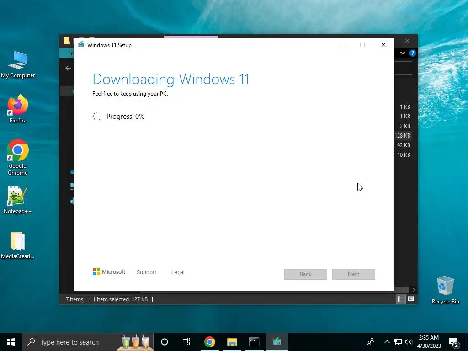
Task: Open the Legal link in Setup
Action: [178, 272]
